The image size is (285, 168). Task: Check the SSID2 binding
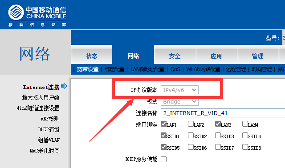pos(191,136)
